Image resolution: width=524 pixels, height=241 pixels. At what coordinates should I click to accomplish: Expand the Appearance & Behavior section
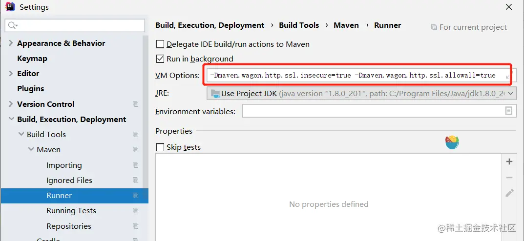pos(11,43)
